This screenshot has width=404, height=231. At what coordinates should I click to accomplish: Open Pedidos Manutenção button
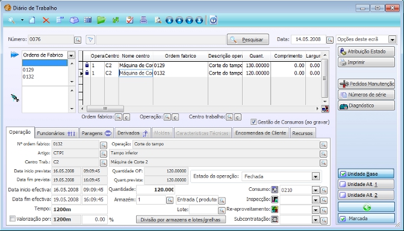tap(366, 83)
